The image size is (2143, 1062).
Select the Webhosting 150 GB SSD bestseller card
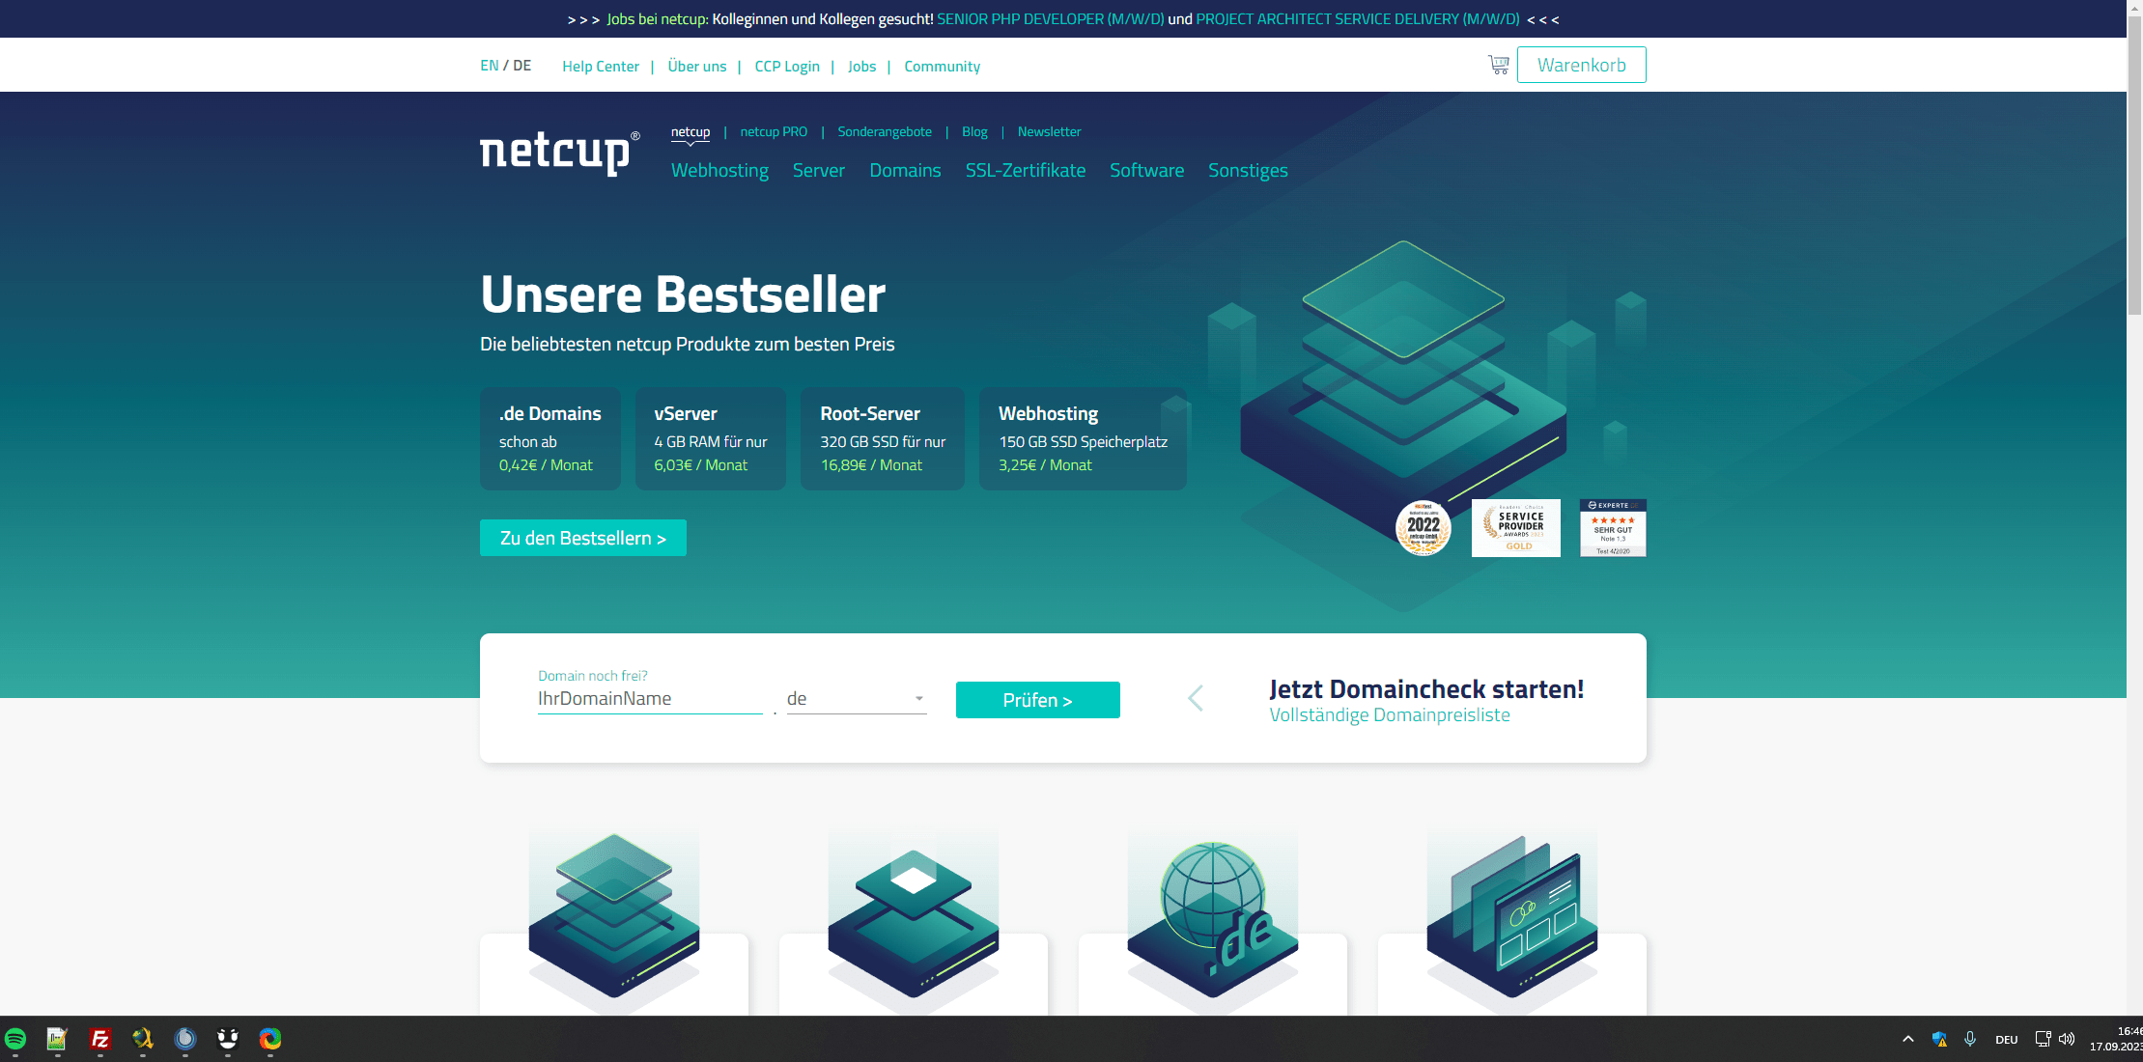pos(1084,438)
